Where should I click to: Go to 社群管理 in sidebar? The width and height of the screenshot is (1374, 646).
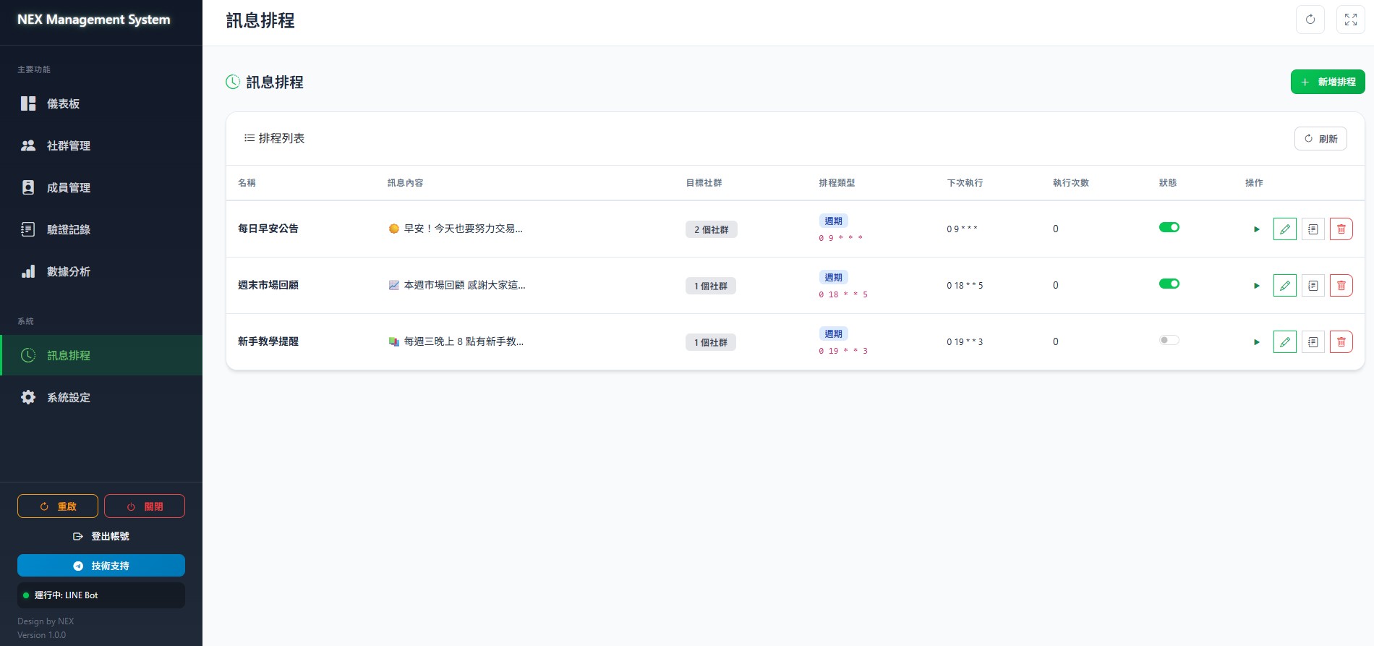coord(101,145)
